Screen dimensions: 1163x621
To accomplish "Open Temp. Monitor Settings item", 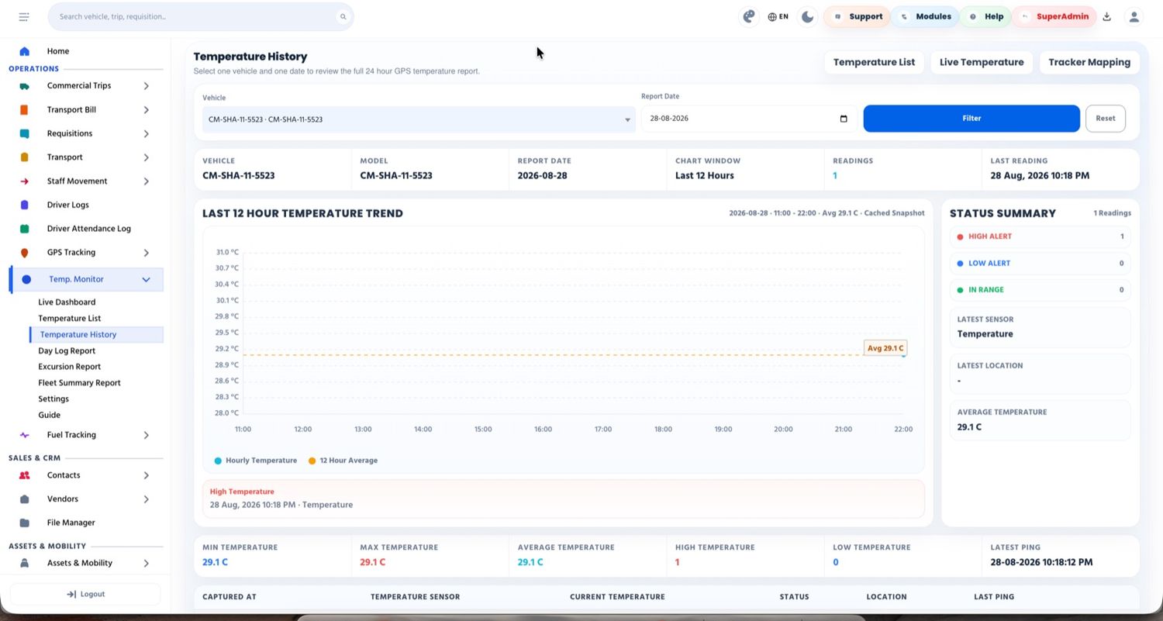I will point(53,398).
